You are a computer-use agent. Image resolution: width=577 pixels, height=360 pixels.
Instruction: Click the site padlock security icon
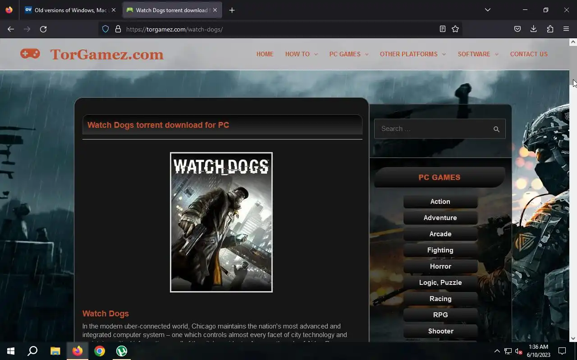(x=118, y=29)
